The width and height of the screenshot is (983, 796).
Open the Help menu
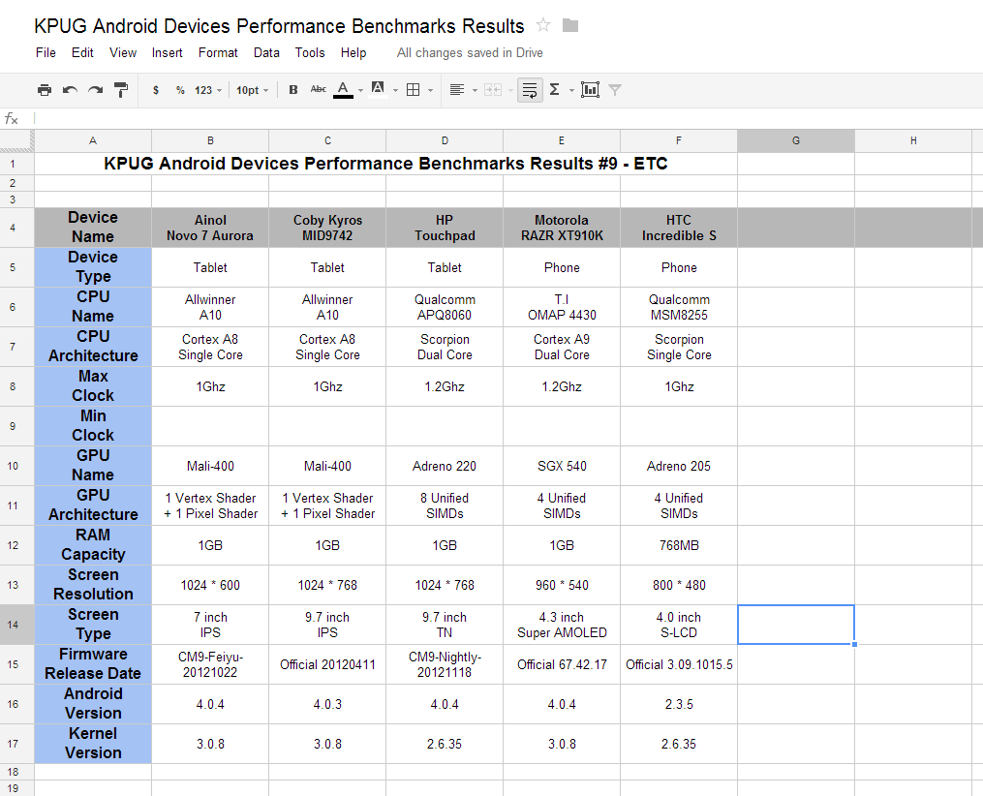(x=353, y=52)
